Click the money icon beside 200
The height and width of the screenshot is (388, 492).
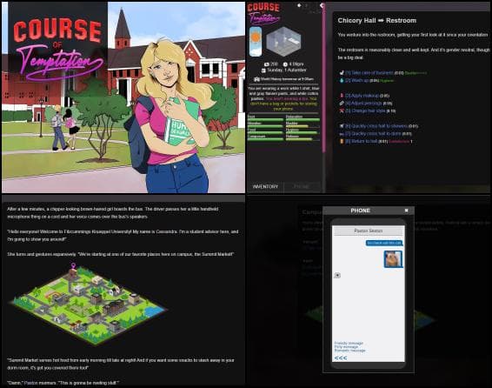coord(267,64)
